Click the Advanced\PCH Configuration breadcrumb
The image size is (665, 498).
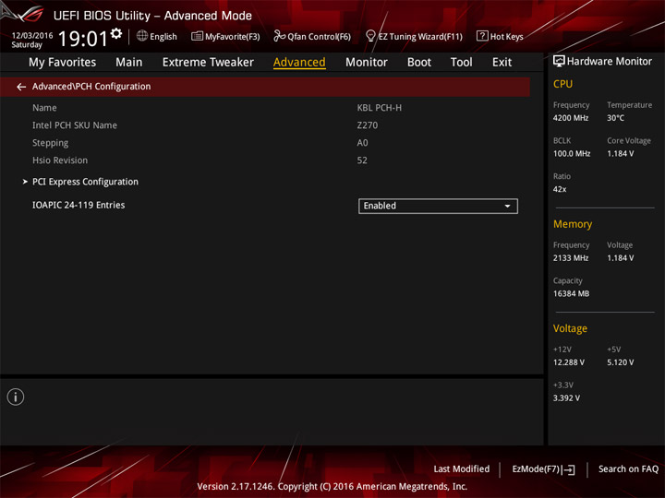(91, 87)
